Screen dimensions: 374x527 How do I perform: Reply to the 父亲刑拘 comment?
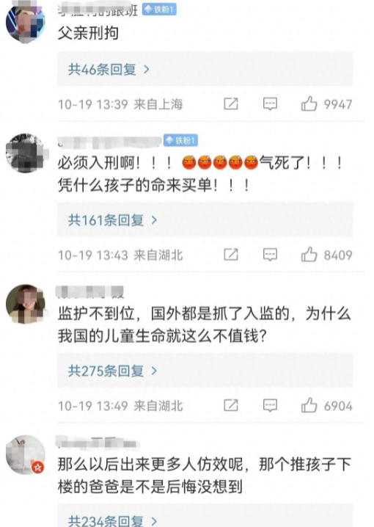tap(270, 104)
